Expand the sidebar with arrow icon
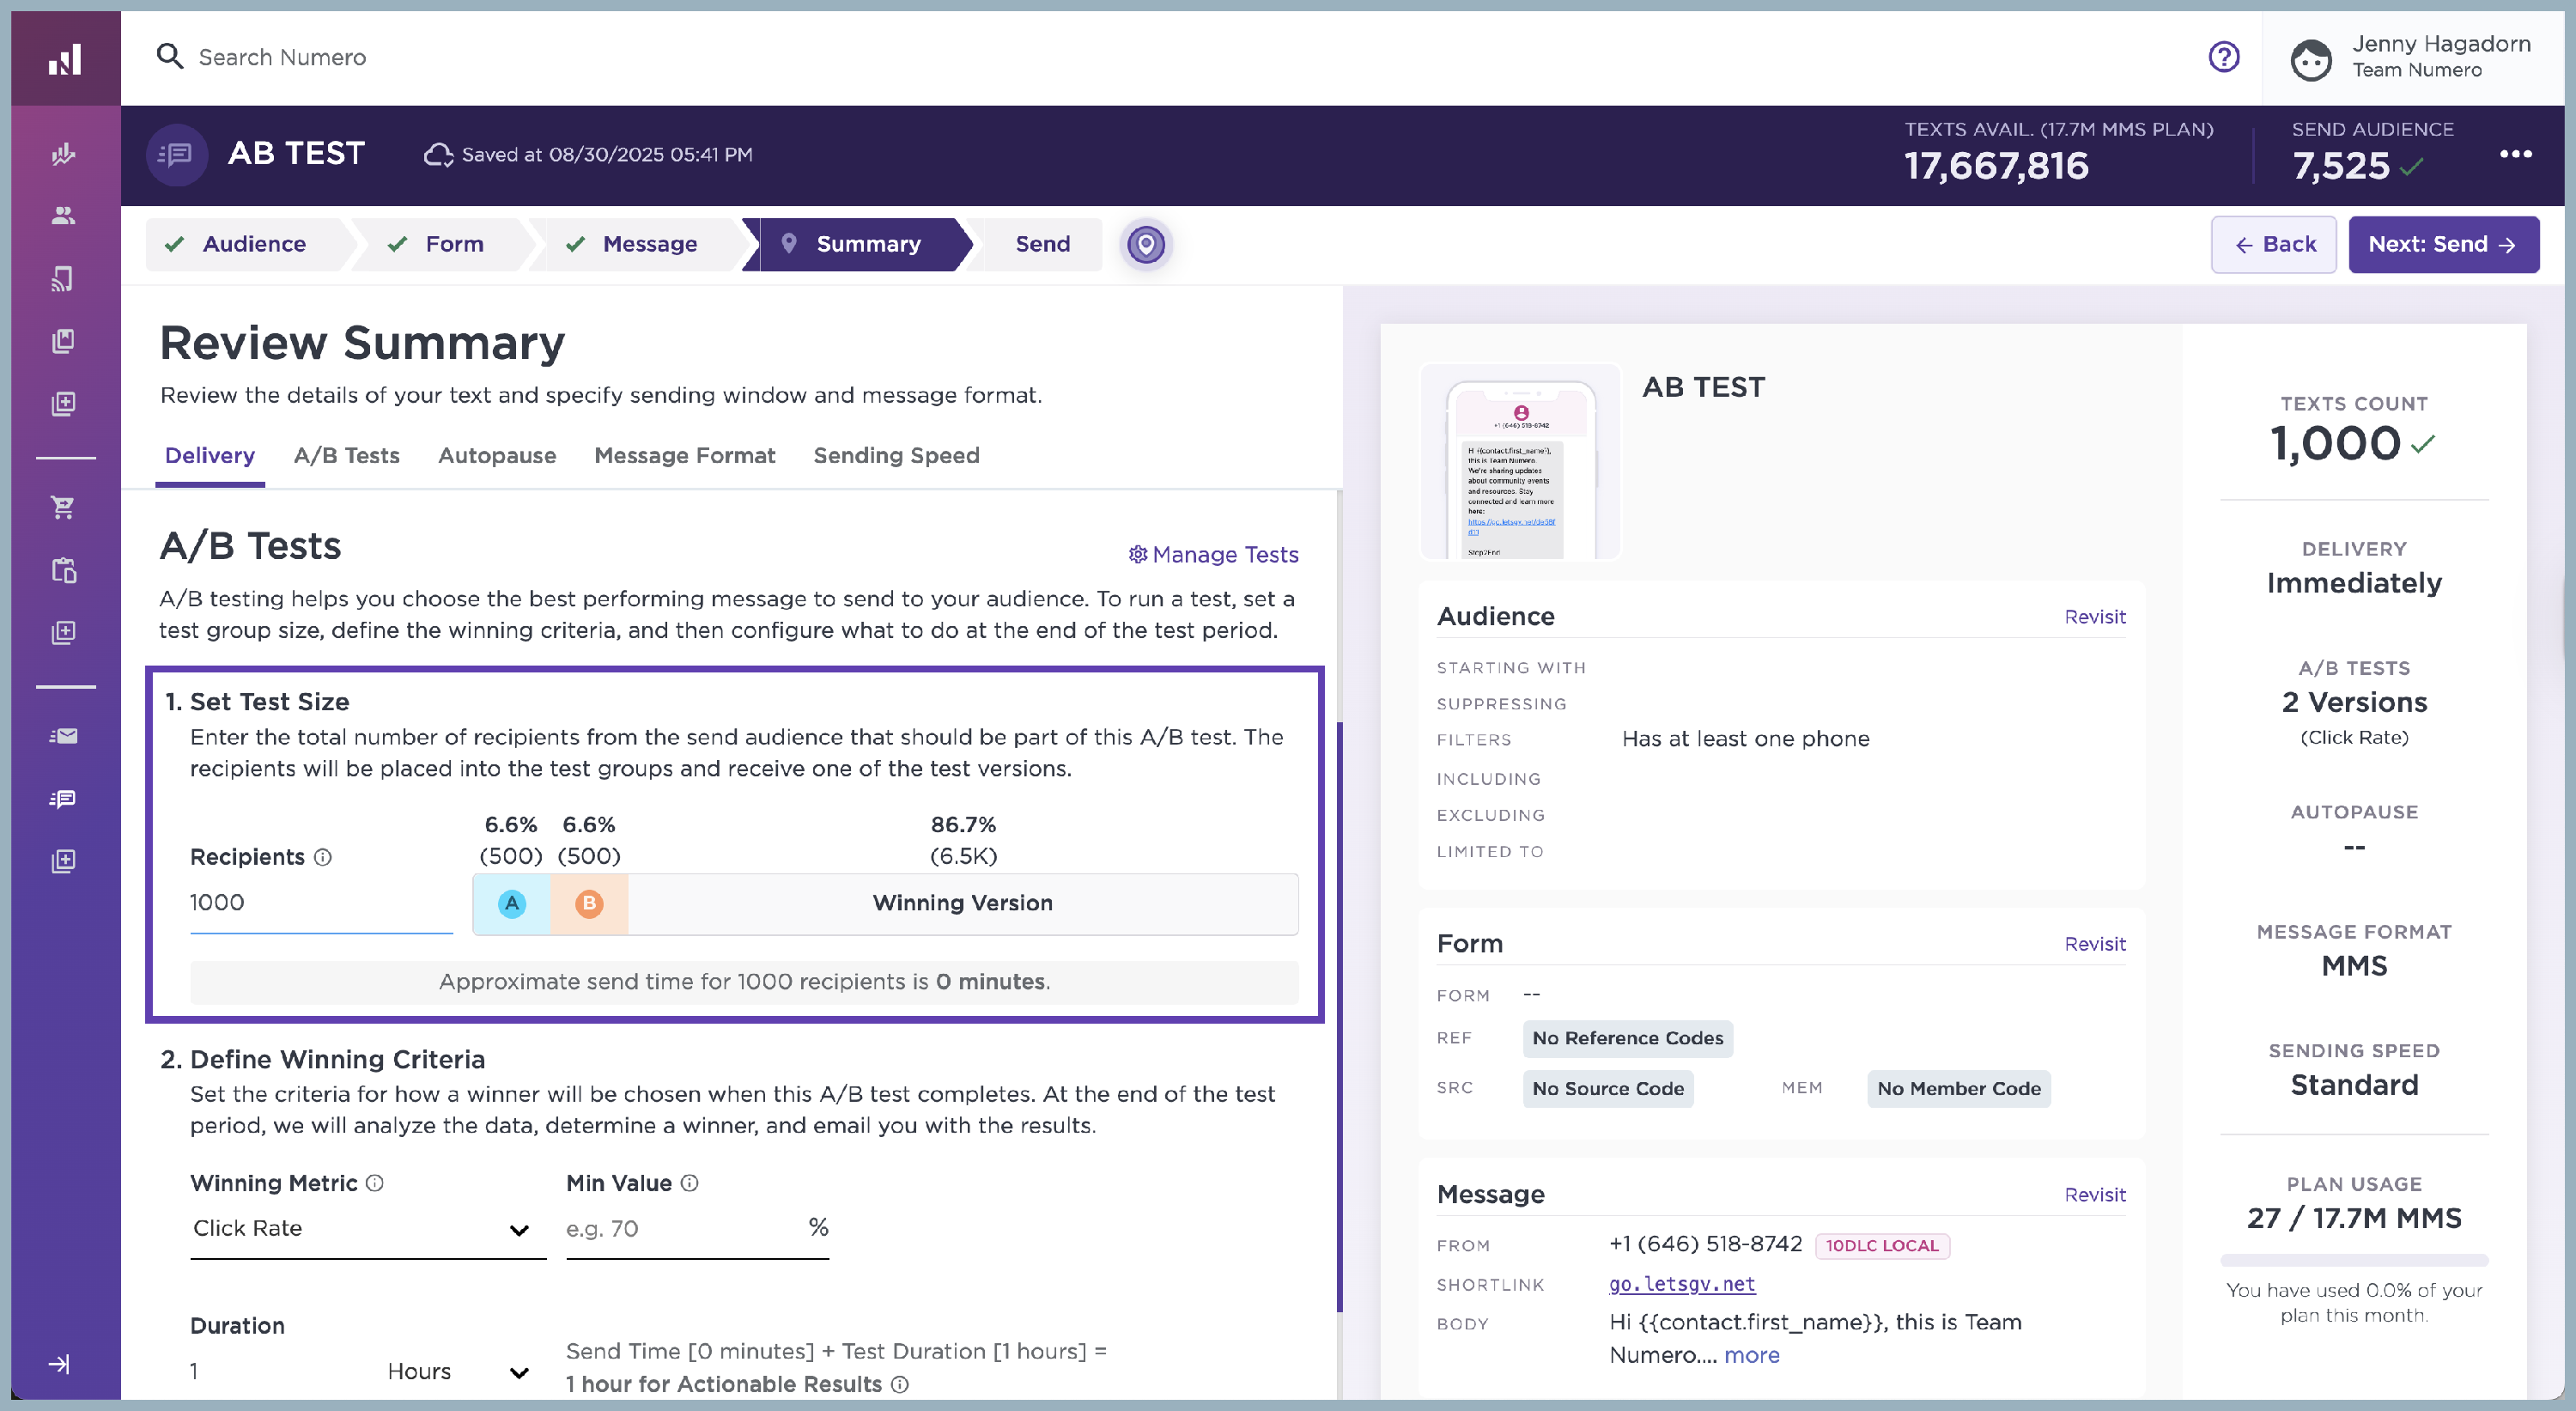 (60, 1364)
